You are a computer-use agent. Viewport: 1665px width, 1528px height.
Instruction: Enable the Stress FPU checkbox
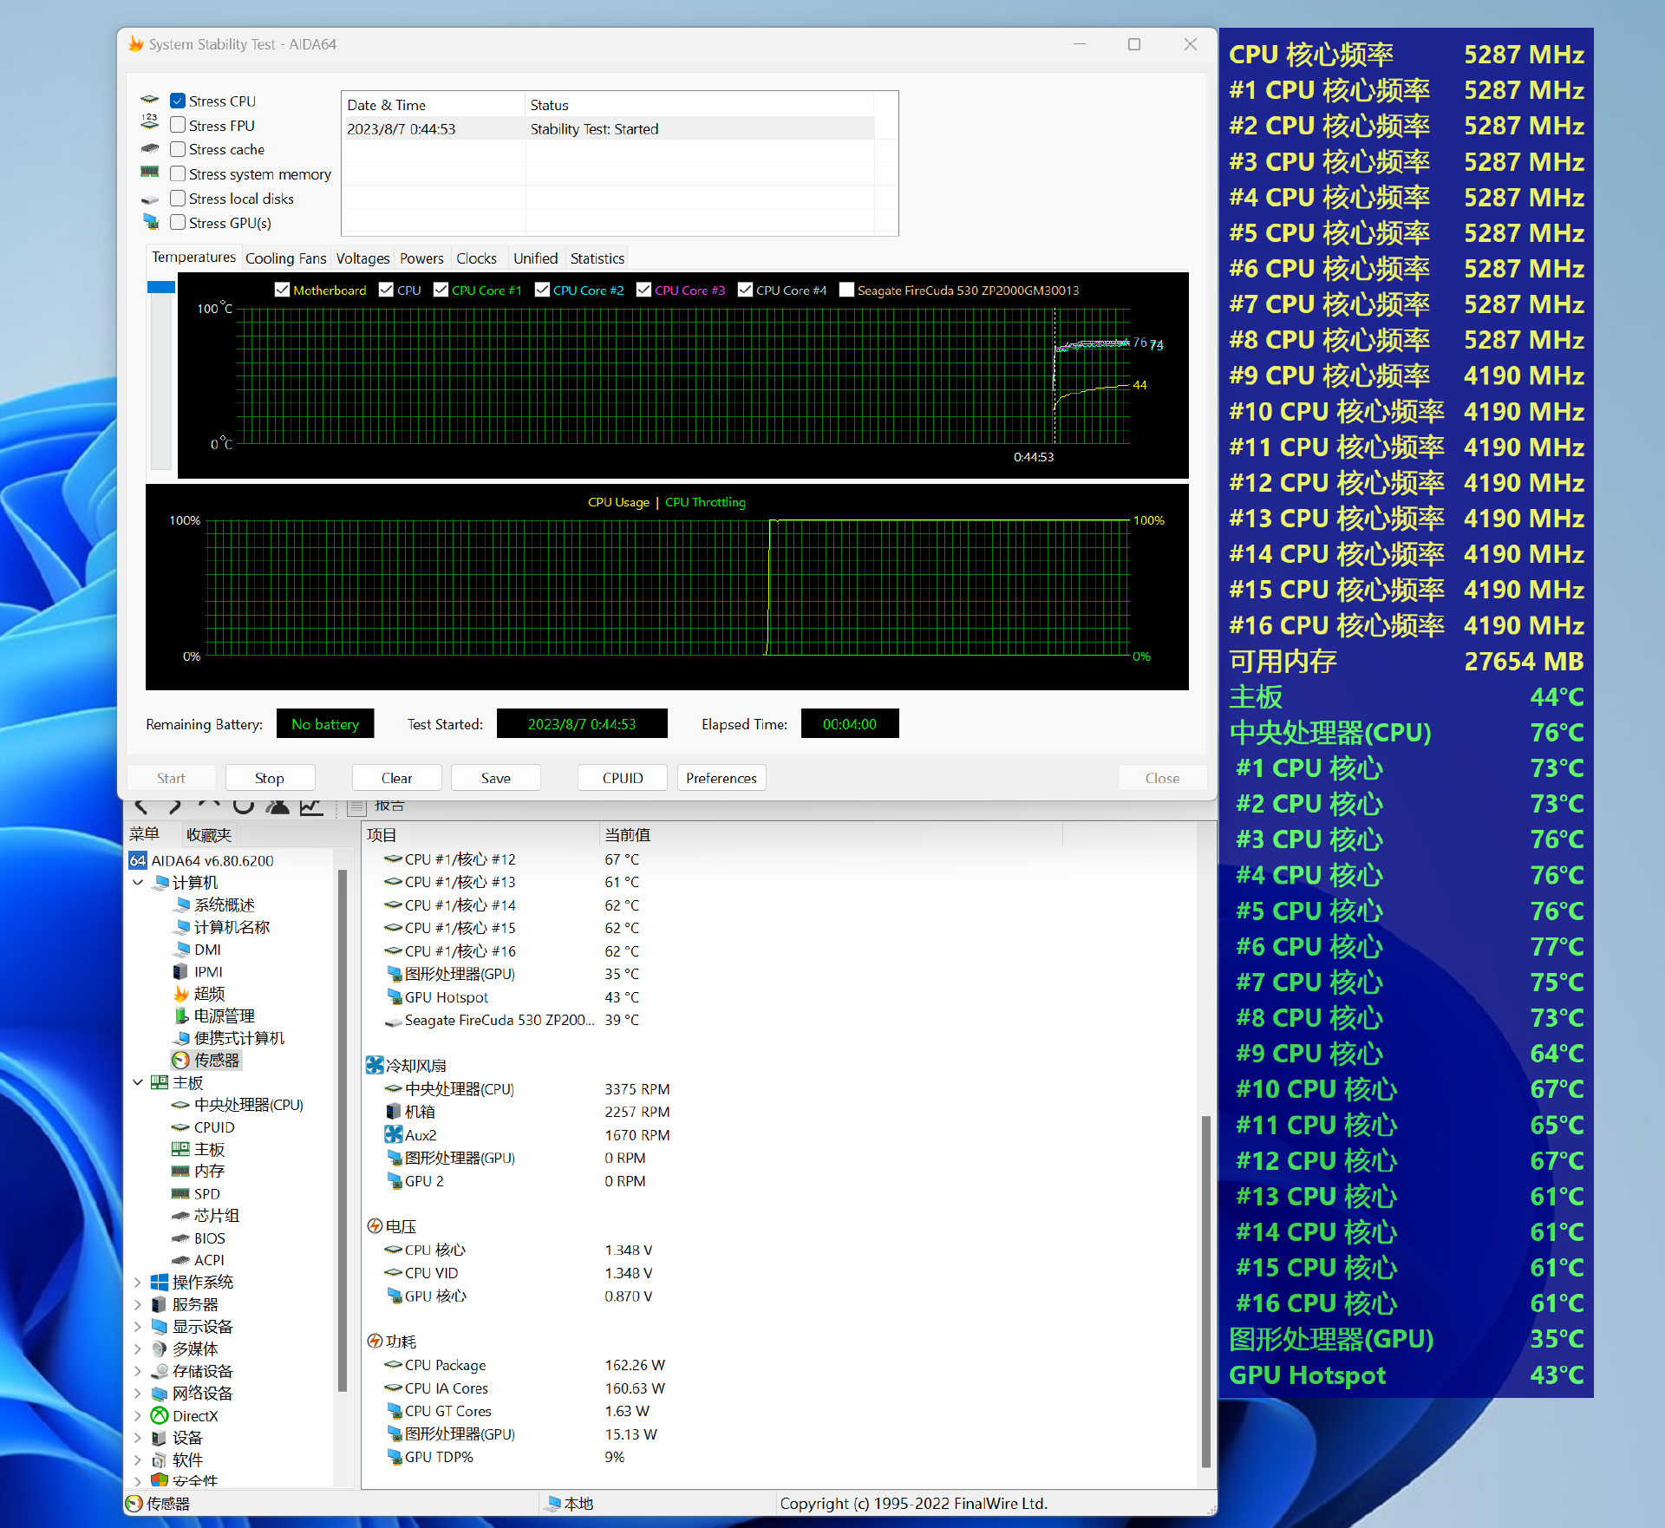[x=178, y=126]
